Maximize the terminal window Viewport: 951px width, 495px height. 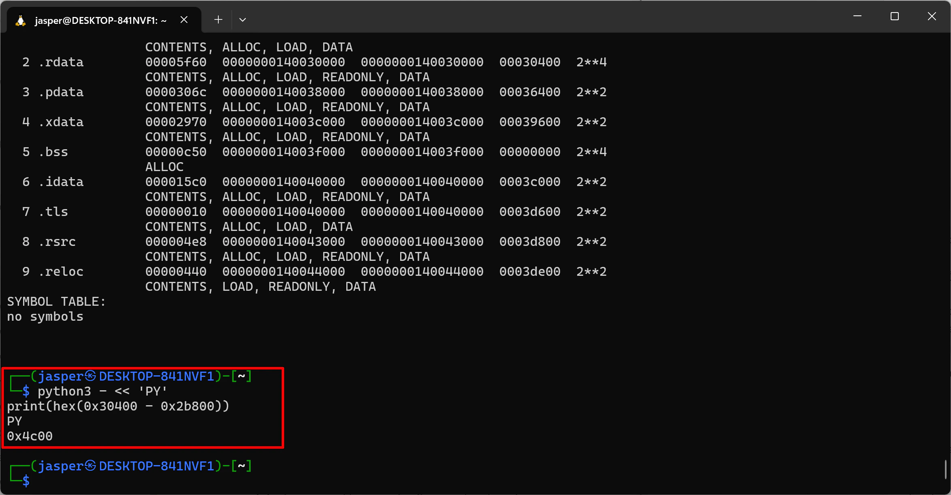895,16
